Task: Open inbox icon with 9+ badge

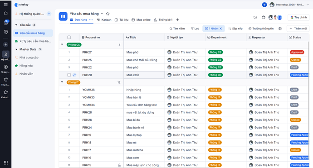Action: [x=6, y=23]
